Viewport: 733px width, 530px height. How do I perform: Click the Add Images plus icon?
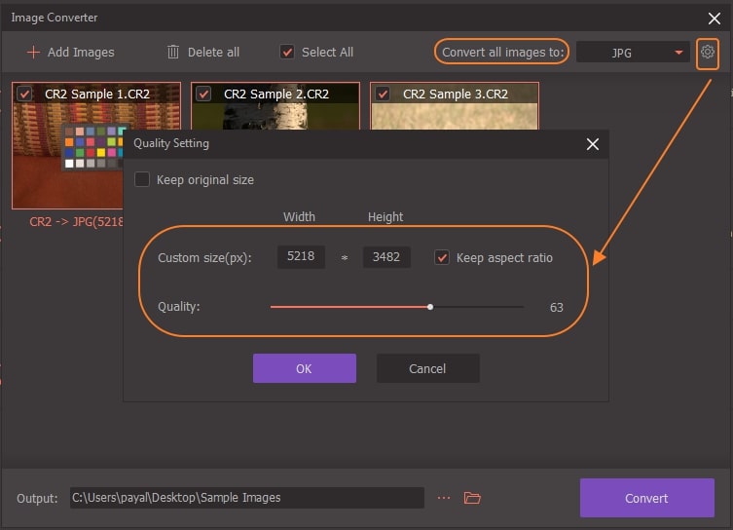point(33,52)
